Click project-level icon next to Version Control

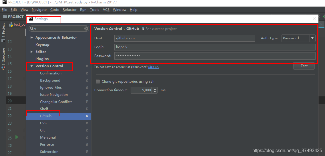point(87,66)
